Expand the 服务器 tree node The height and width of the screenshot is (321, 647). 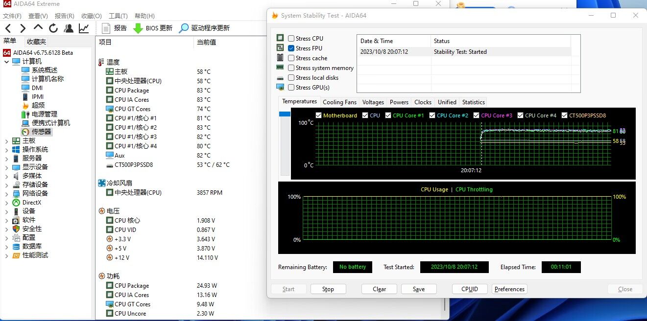pyautogui.click(x=6, y=159)
